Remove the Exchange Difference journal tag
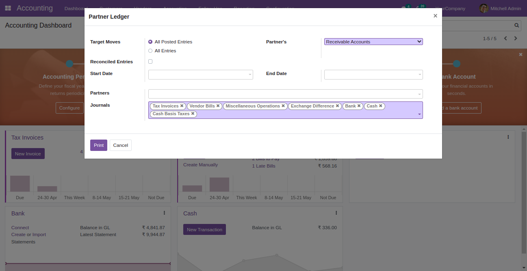Screen dimensions: 527x271 (337, 106)
